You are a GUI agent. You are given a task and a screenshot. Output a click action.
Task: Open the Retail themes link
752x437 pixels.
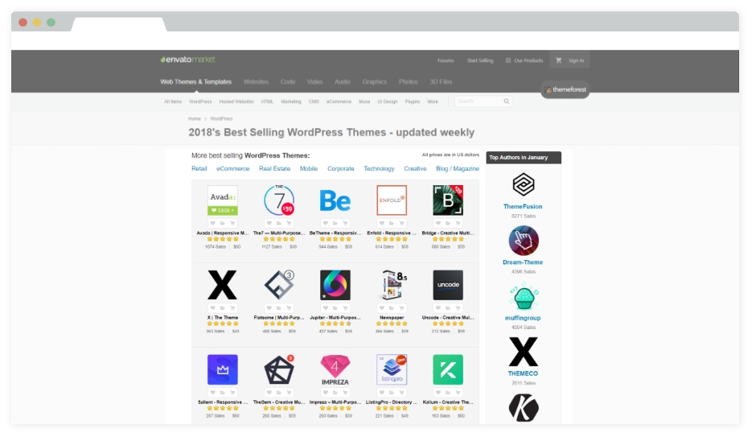click(x=199, y=169)
